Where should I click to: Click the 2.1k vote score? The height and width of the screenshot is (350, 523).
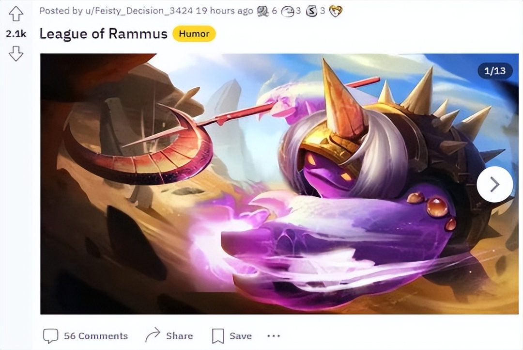click(15, 34)
